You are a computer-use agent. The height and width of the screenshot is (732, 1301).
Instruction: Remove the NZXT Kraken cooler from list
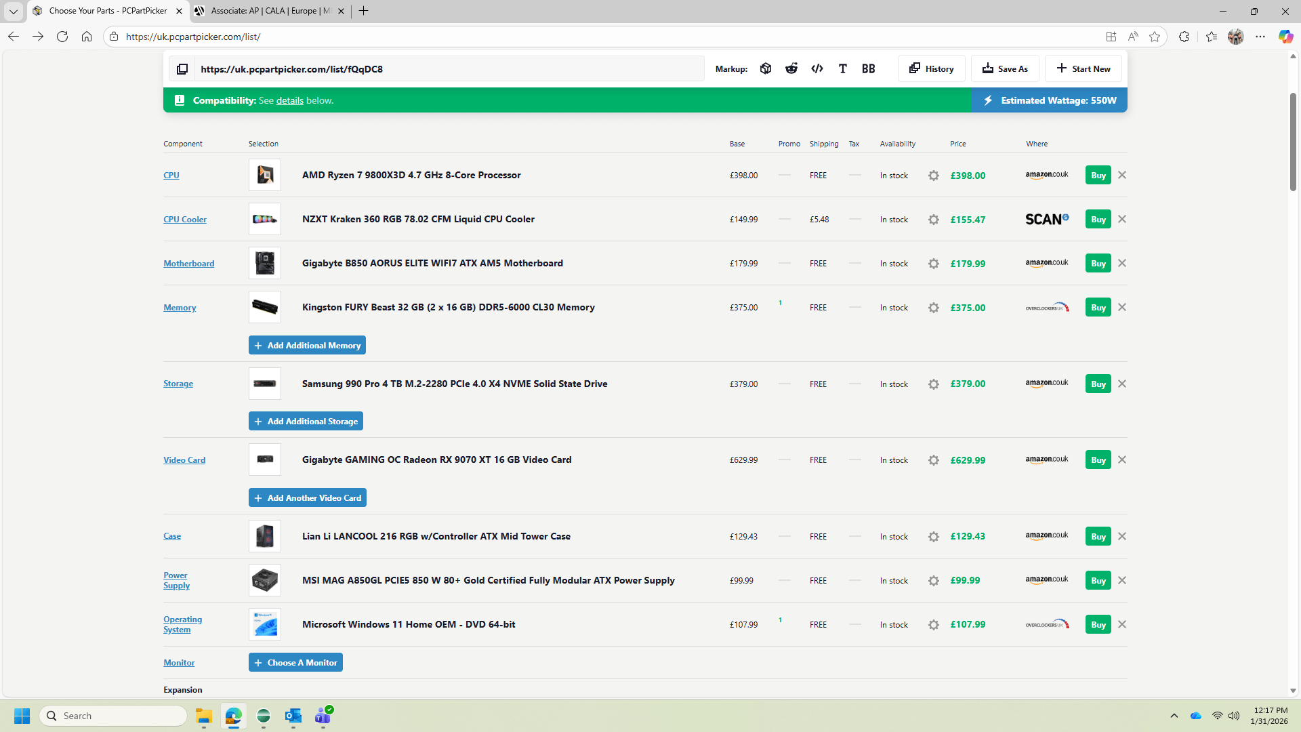tap(1122, 219)
